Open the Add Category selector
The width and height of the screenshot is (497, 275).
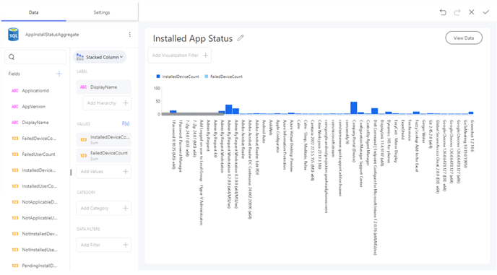point(103,208)
